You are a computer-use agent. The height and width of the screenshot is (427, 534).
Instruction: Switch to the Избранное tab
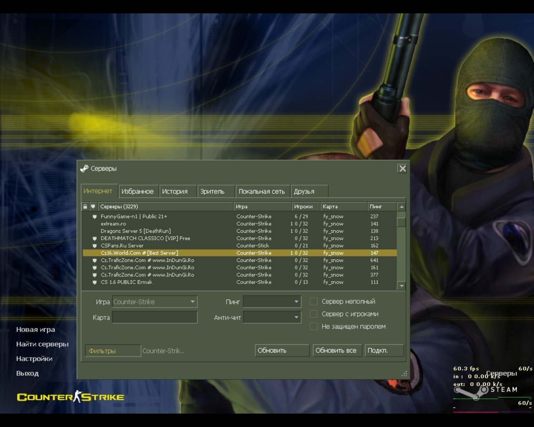click(x=139, y=191)
